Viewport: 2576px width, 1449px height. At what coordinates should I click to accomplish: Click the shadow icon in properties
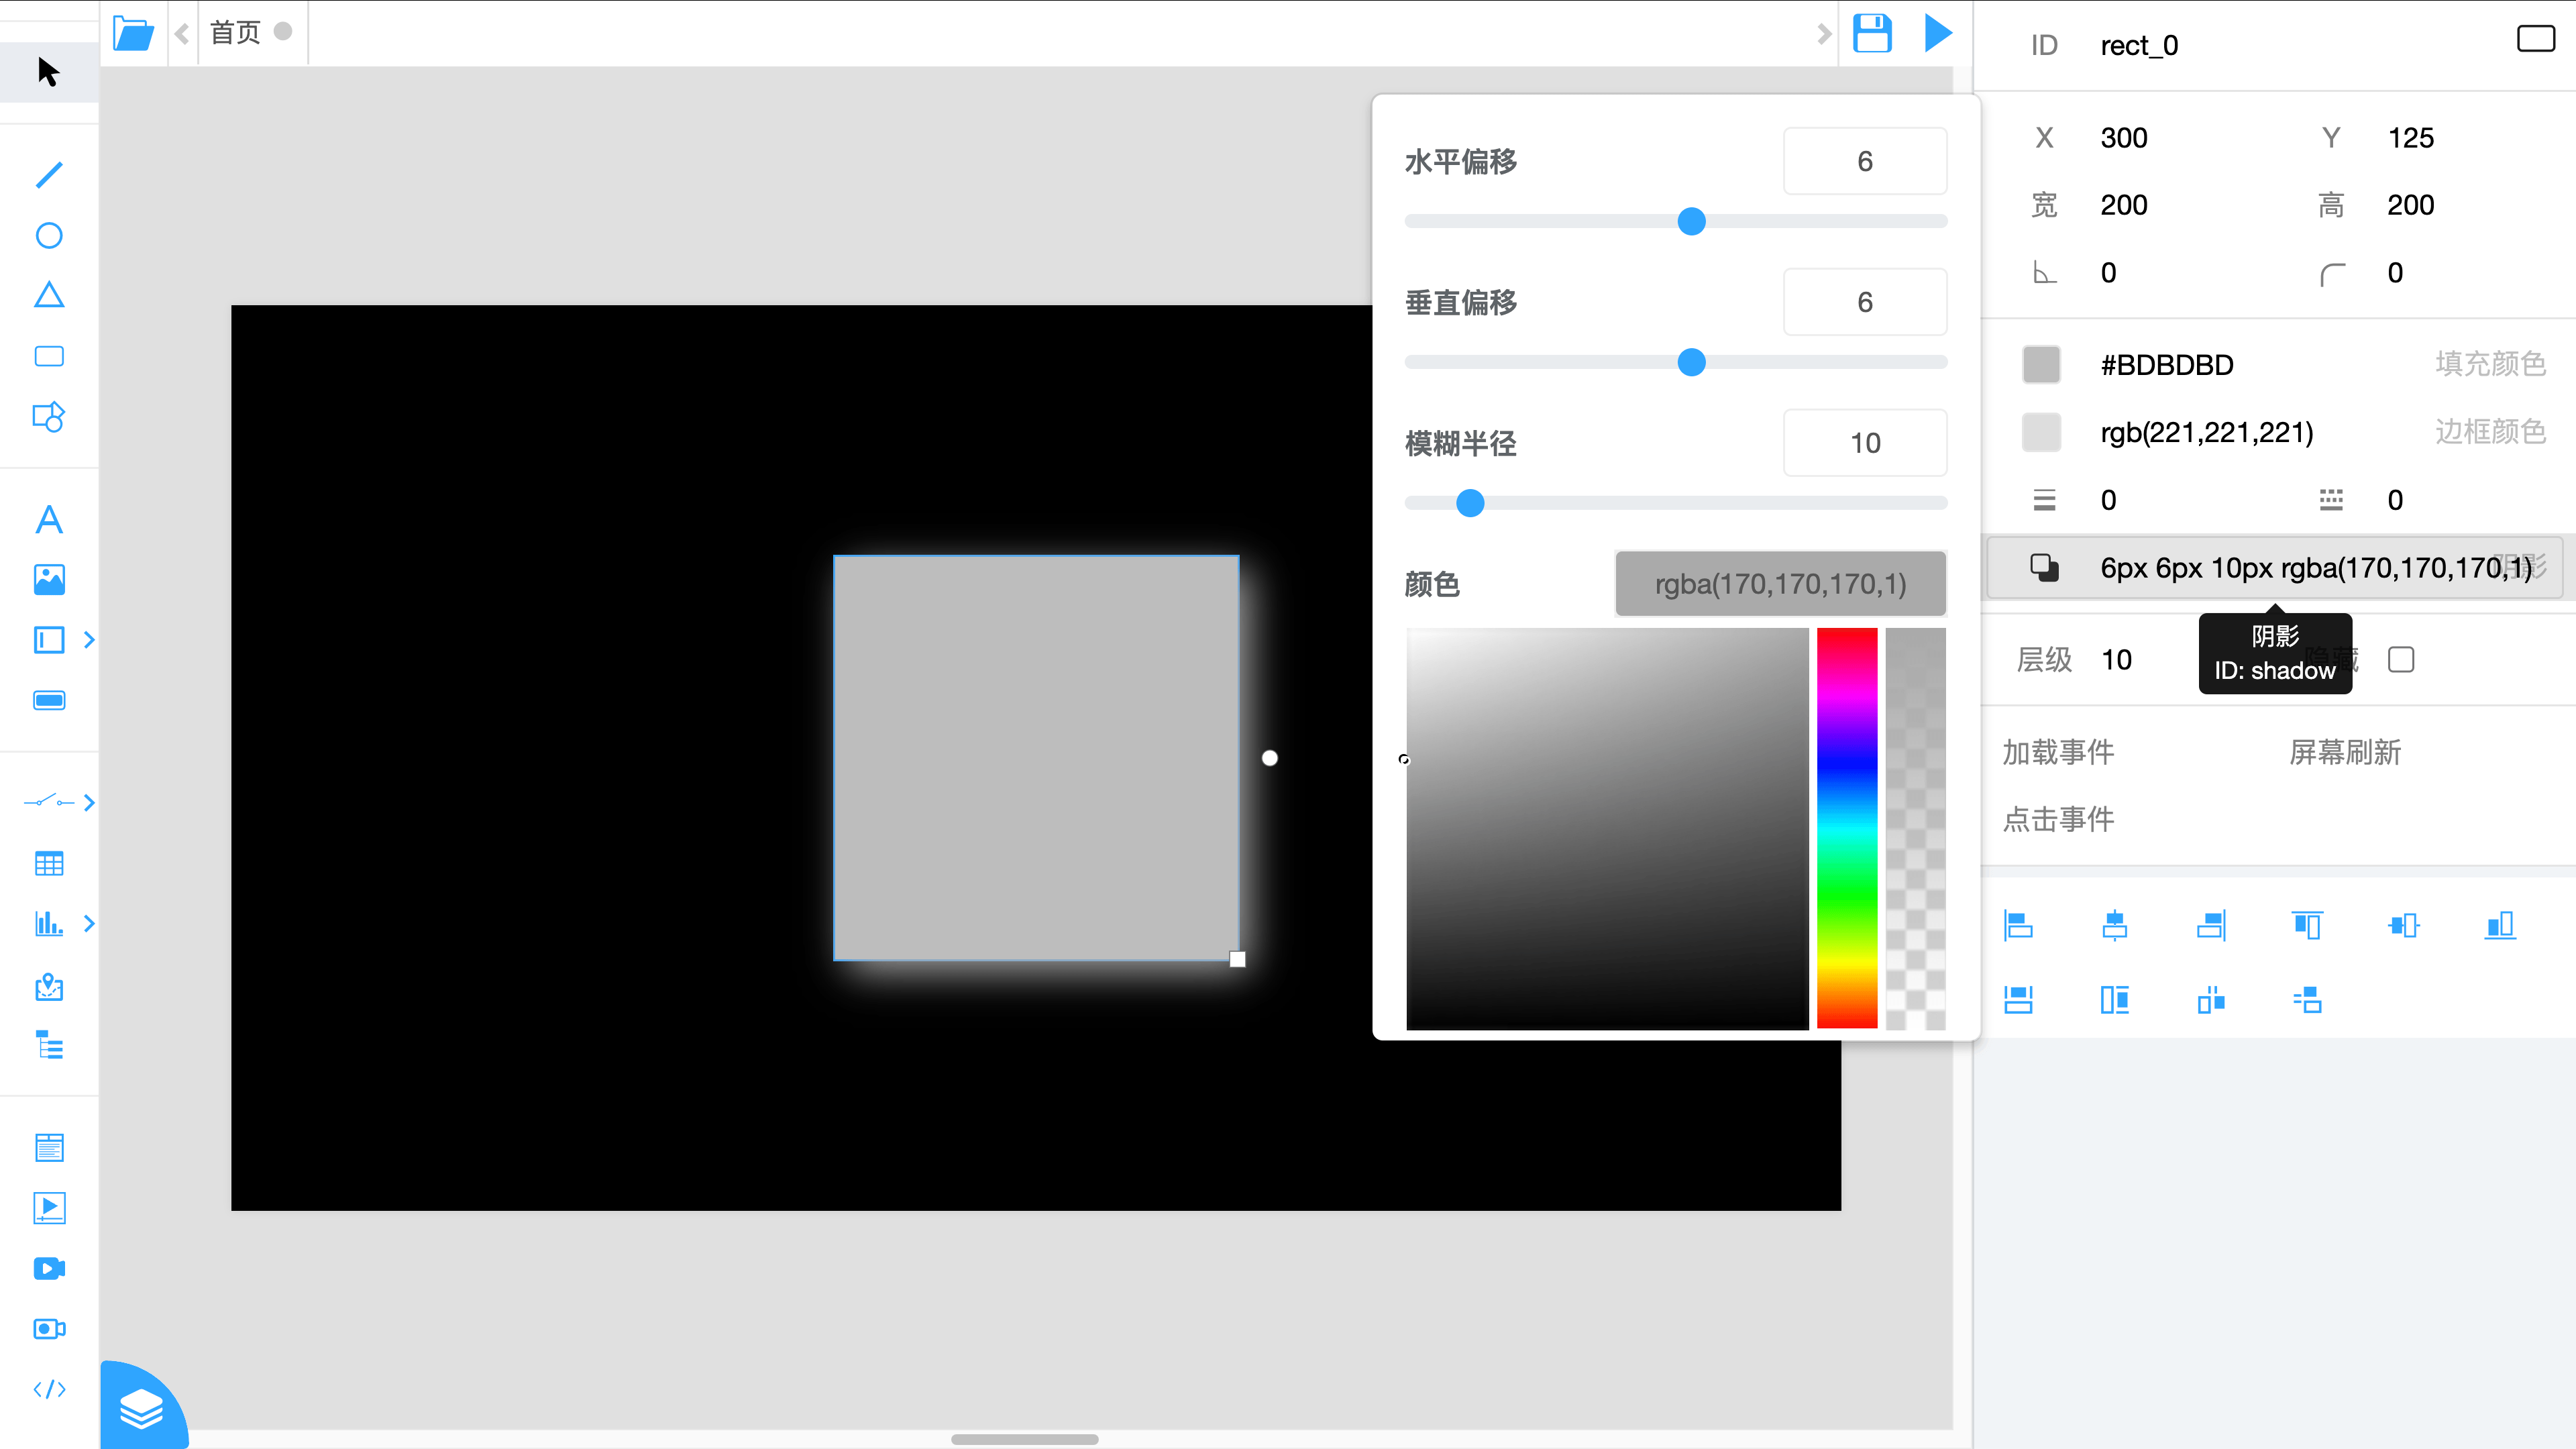[2044, 568]
